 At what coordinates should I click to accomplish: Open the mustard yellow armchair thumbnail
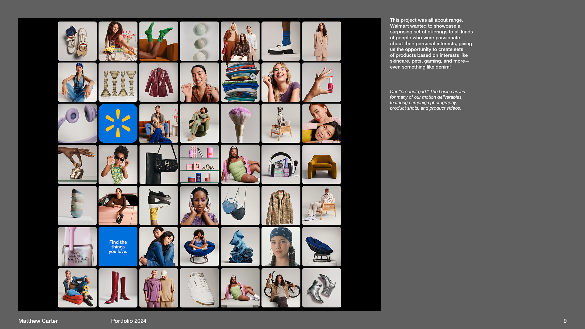coord(321,164)
